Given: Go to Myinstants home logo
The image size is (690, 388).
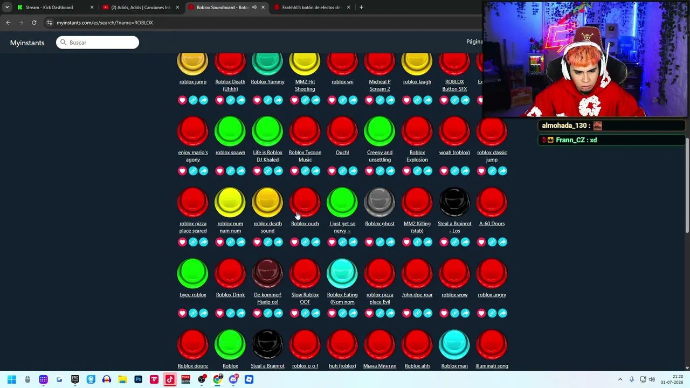Looking at the screenshot, I should [27, 43].
